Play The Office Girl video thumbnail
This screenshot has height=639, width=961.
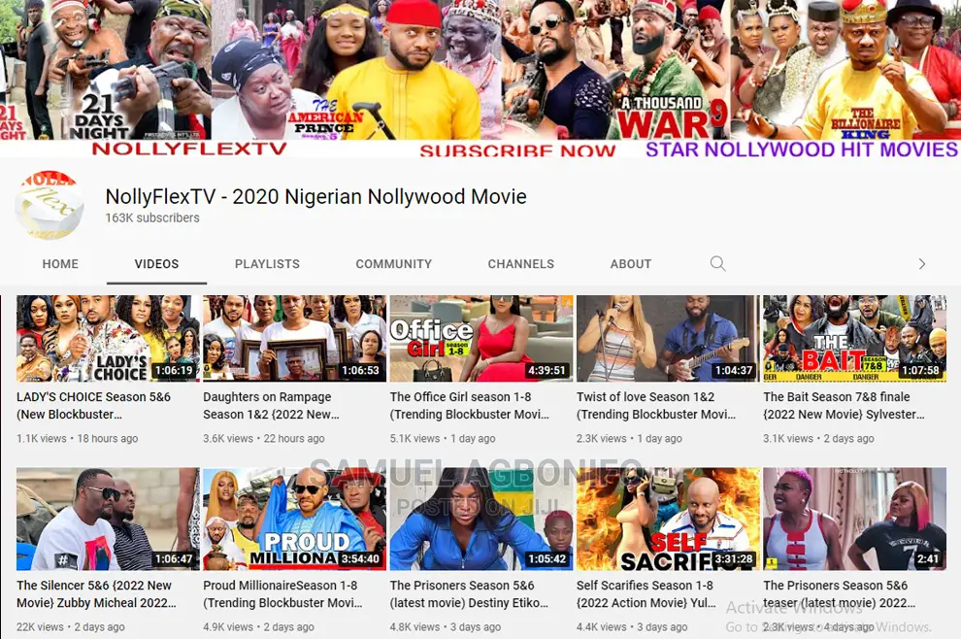(481, 339)
